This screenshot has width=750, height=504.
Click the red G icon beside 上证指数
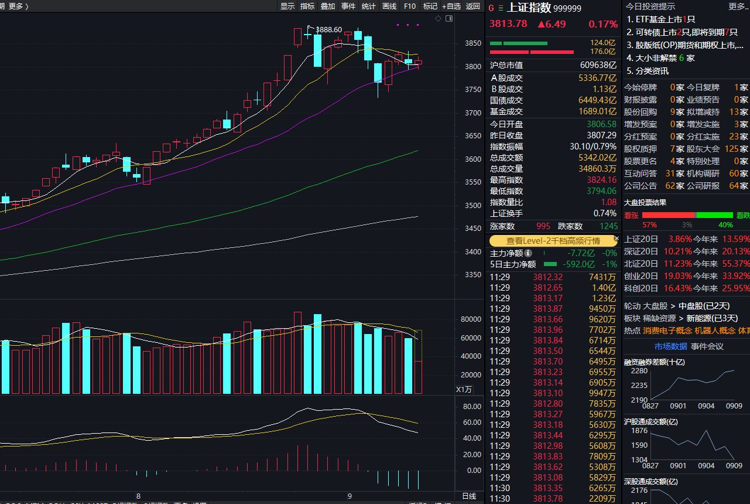click(x=491, y=8)
